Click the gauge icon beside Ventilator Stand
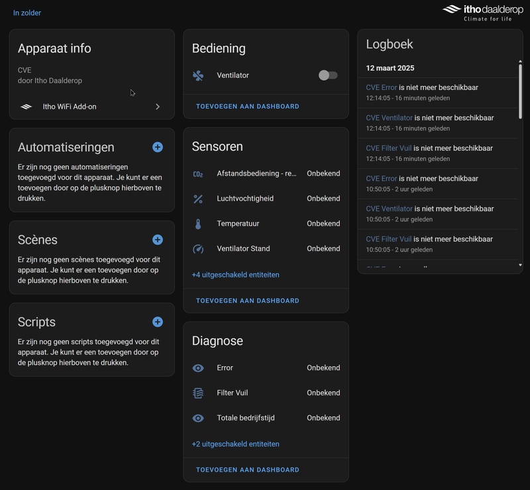Image resolution: width=530 pixels, height=490 pixels. pos(198,249)
